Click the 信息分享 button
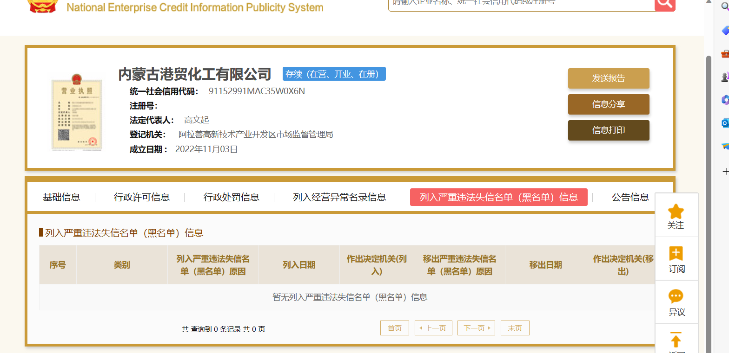Image resolution: width=729 pixels, height=353 pixels. 609,104
